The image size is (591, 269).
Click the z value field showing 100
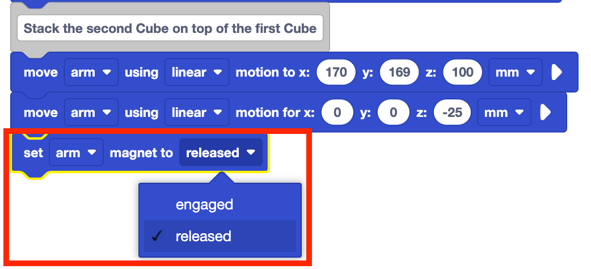coord(462,72)
